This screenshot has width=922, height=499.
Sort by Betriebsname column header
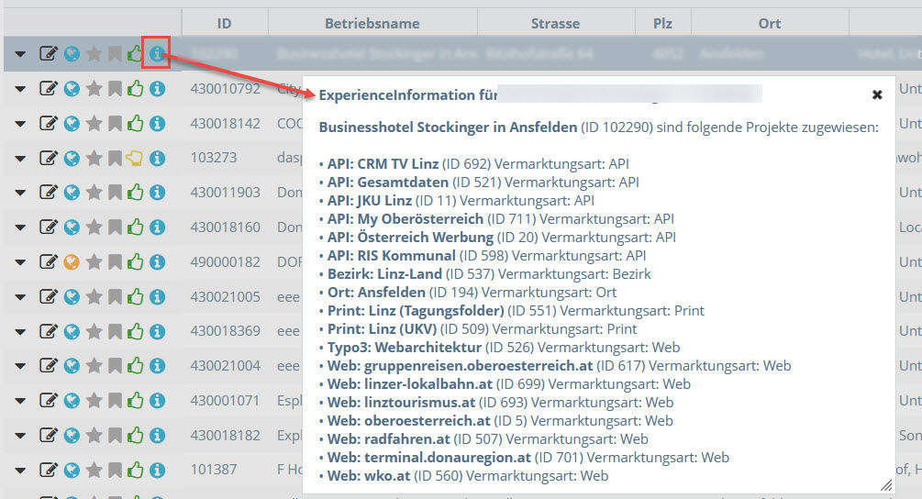[372, 24]
